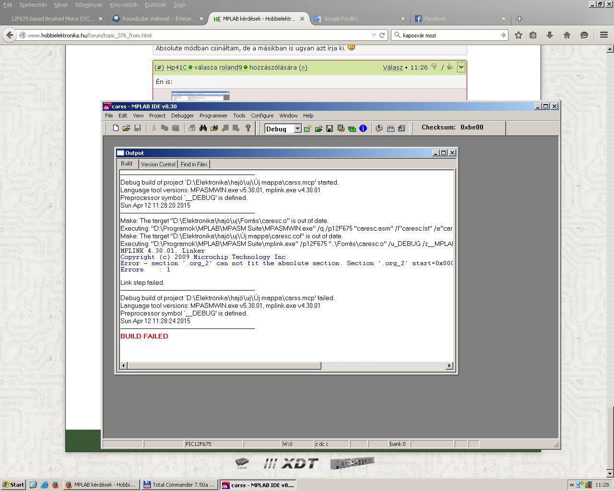Click the Total Commander taskbar button
614x491 pixels.
(180, 485)
